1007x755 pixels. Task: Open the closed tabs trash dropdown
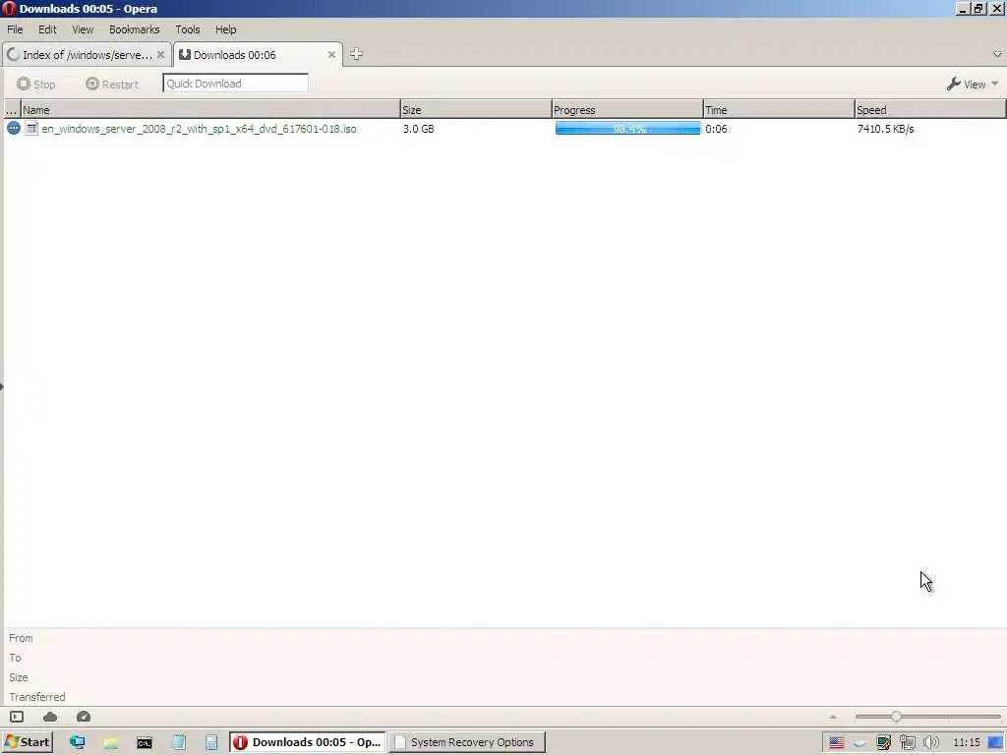997,54
